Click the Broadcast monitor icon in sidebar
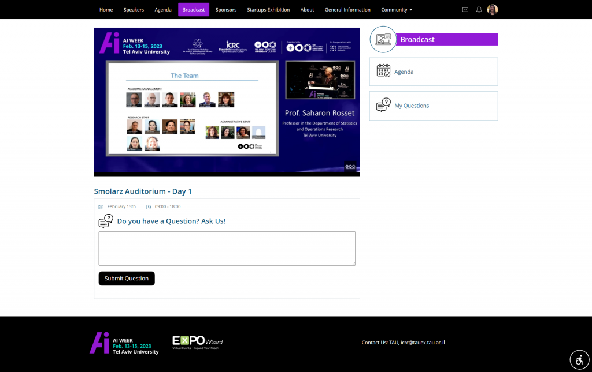592x372 pixels. pyautogui.click(x=383, y=39)
